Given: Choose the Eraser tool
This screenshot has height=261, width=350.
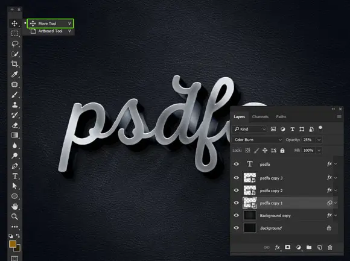Looking at the screenshot, I should tap(14, 125).
